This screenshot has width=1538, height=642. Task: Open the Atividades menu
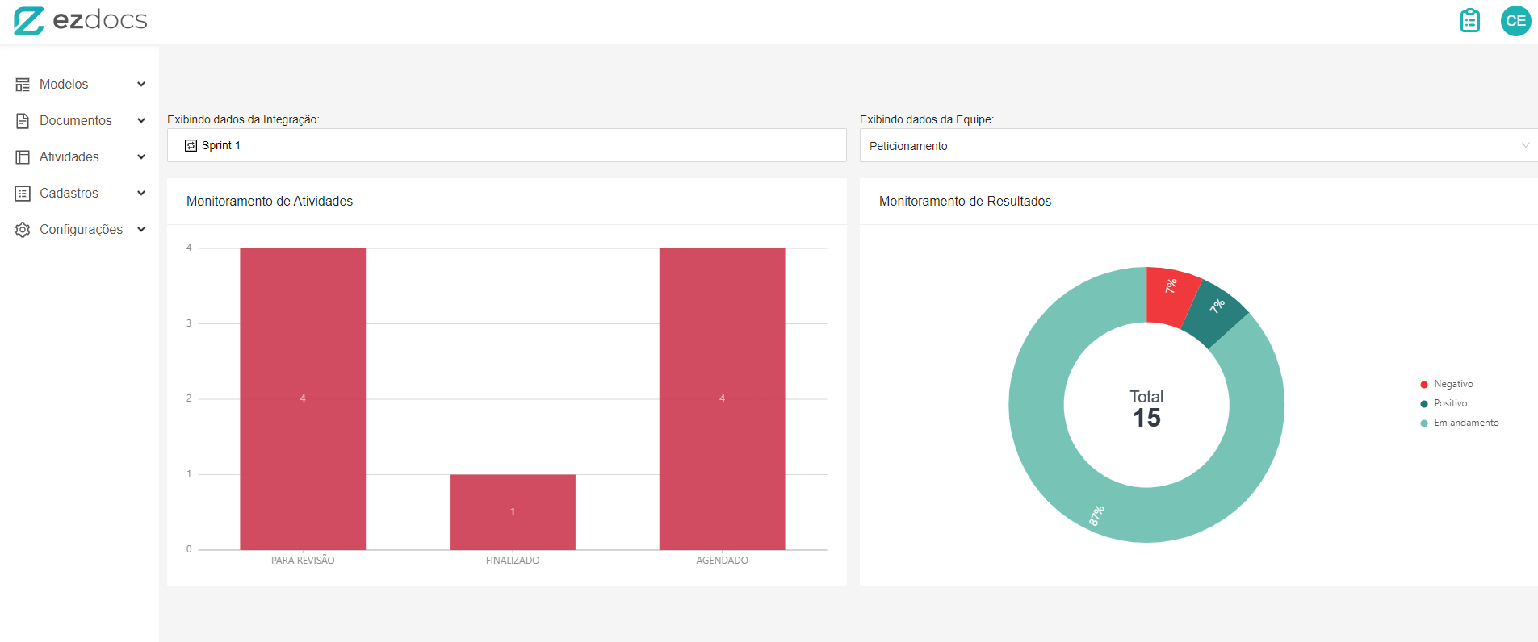(80, 157)
